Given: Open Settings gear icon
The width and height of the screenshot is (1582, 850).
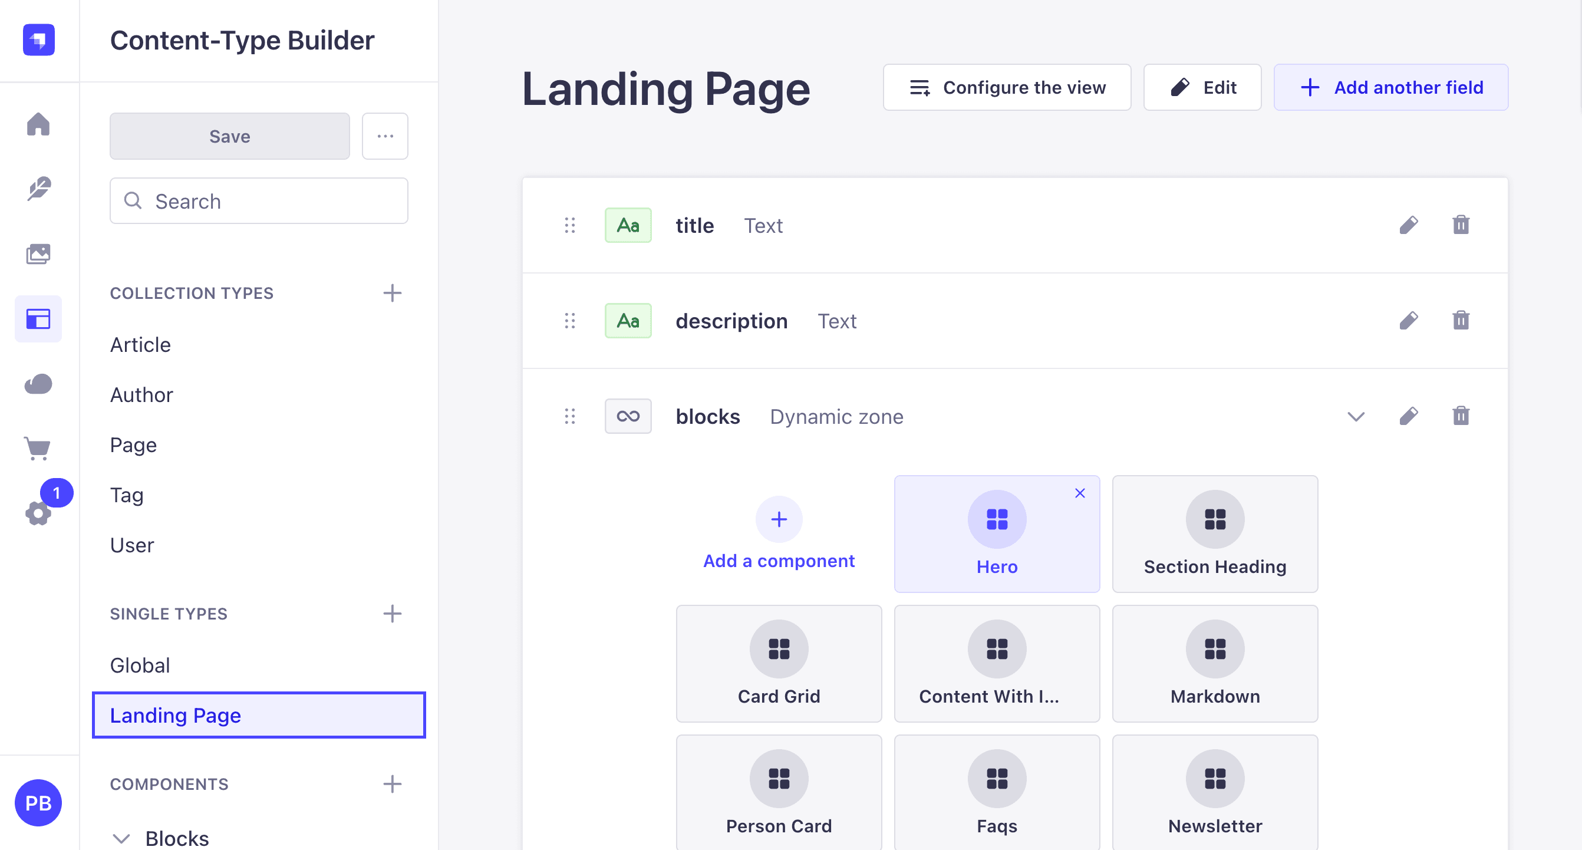Looking at the screenshot, I should (x=38, y=513).
